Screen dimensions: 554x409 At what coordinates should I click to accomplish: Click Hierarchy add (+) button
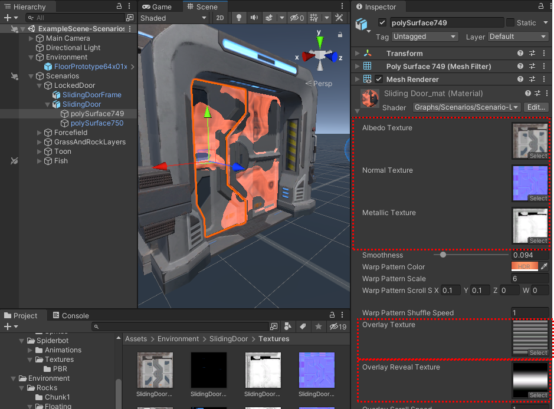pyautogui.click(x=8, y=18)
